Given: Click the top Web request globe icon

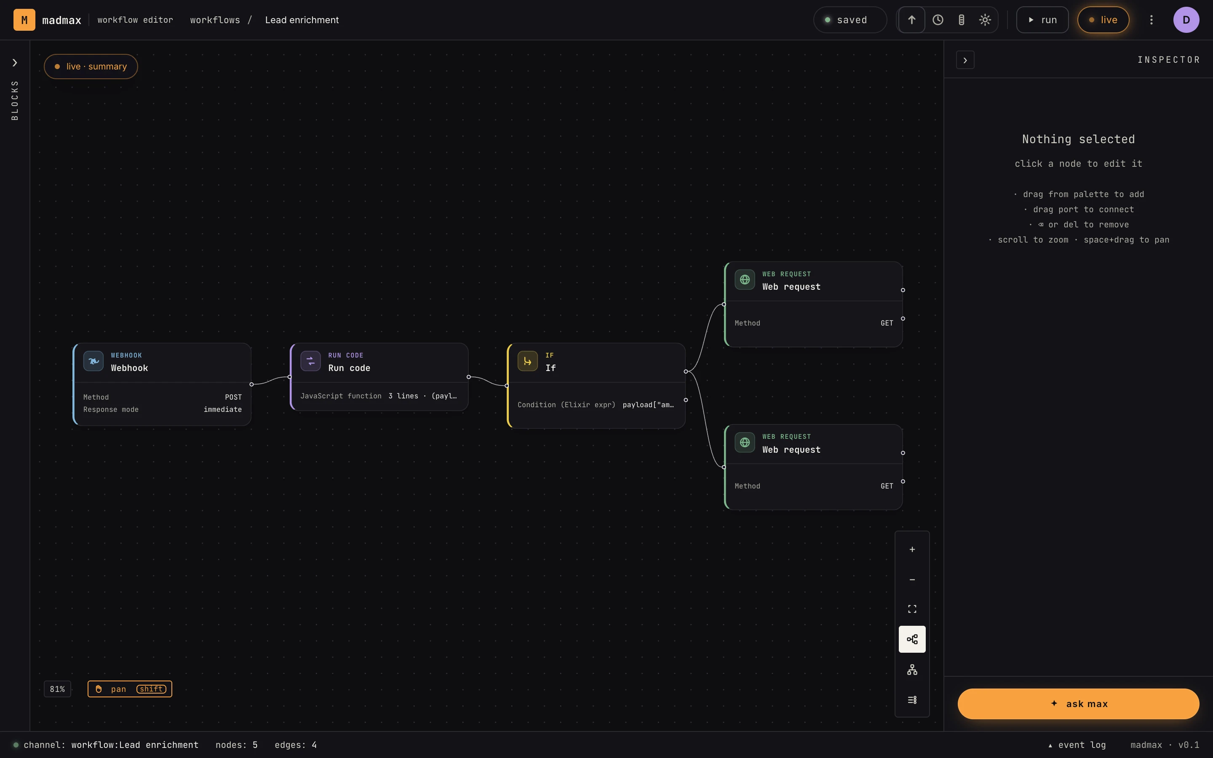Looking at the screenshot, I should tap(745, 280).
